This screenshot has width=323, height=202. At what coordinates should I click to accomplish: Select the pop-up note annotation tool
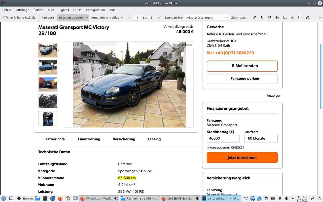(x=300, y=18)
